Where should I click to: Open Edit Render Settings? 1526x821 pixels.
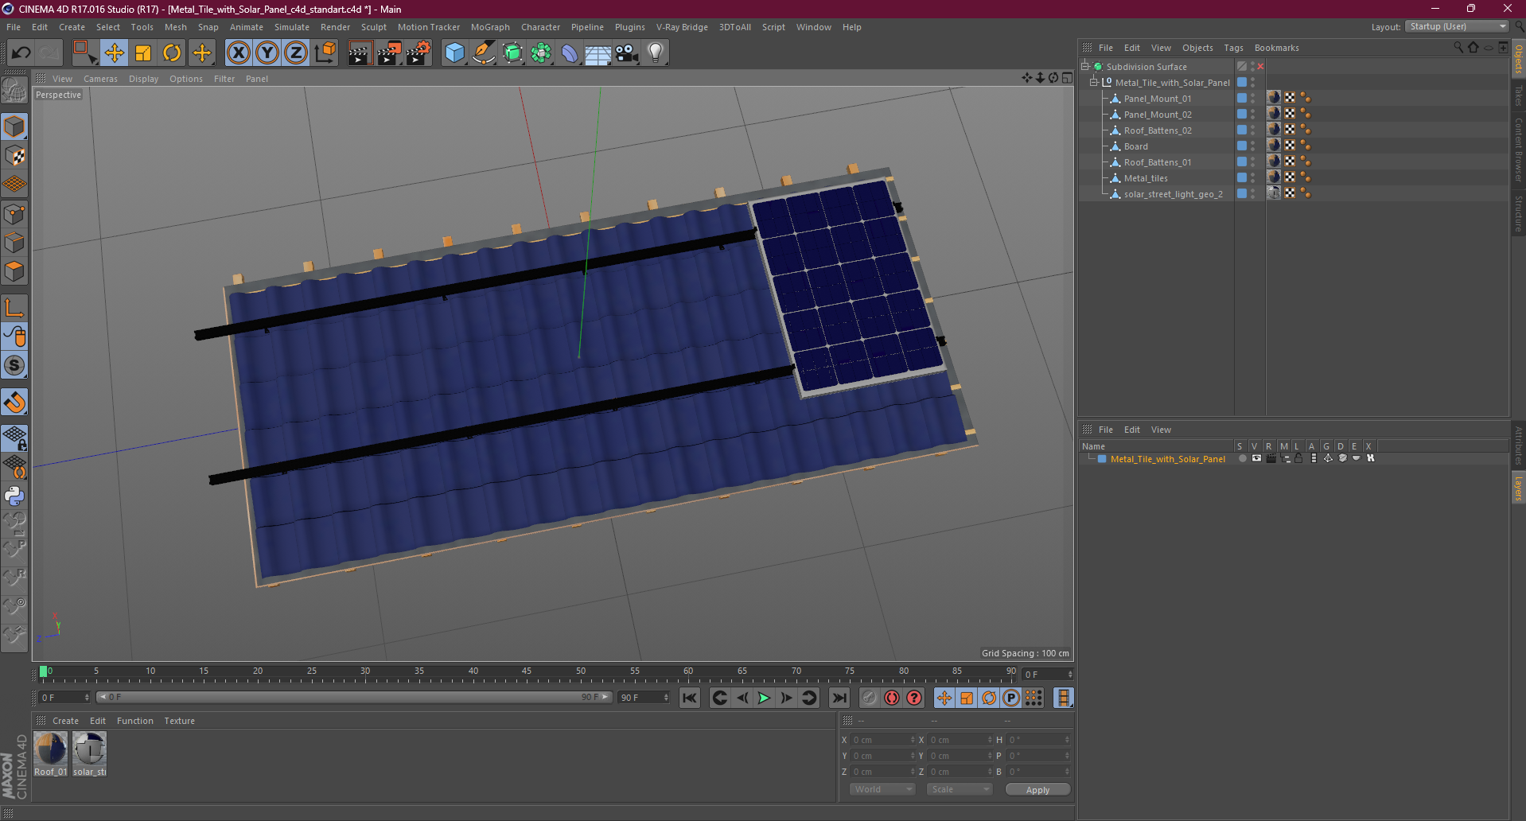418,53
